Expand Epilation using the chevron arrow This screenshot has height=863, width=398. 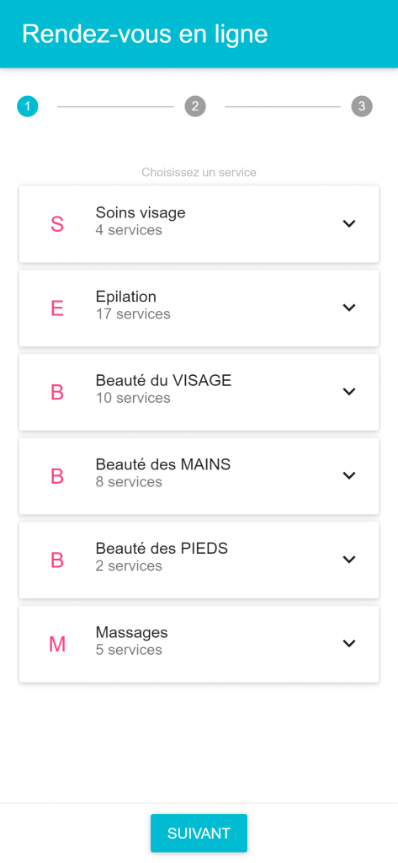pyautogui.click(x=349, y=308)
